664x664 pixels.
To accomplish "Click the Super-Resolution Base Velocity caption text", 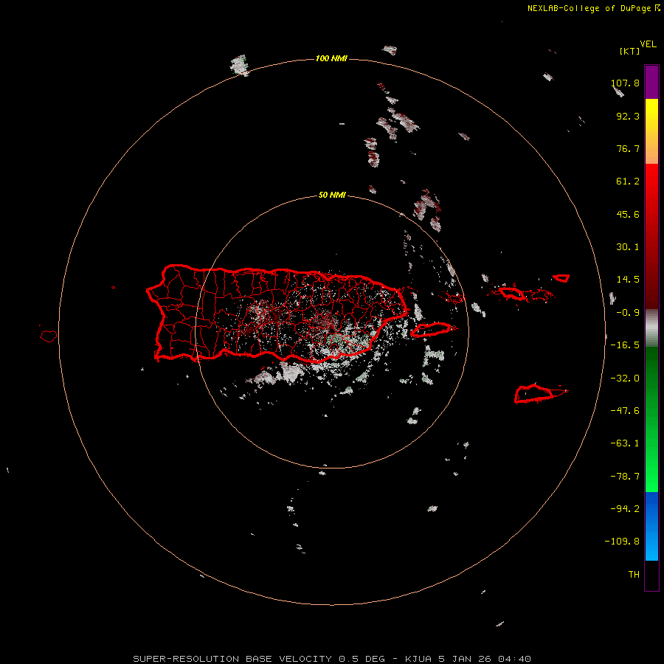I will [x=332, y=659].
